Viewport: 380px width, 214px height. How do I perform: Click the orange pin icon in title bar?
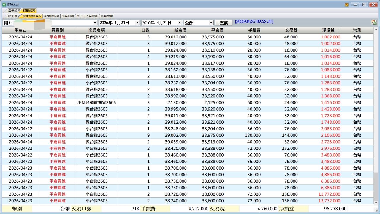pyautogui.click(x=346, y=4)
